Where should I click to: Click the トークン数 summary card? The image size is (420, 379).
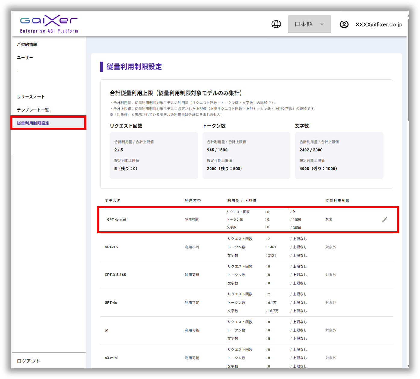(x=246, y=155)
